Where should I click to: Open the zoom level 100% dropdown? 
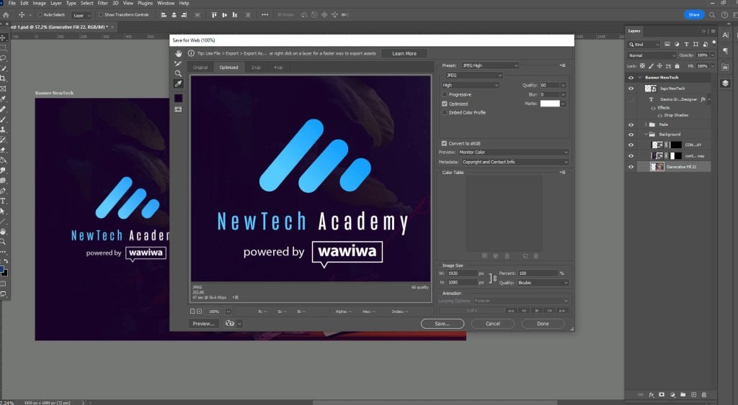(x=228, y=311)
